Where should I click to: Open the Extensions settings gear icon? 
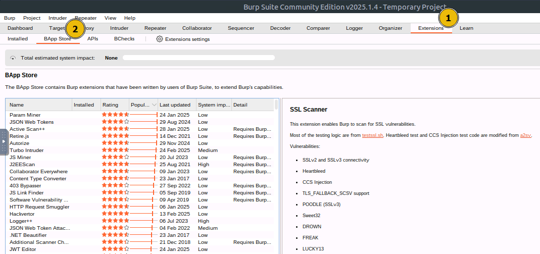(x=159, y=39)
